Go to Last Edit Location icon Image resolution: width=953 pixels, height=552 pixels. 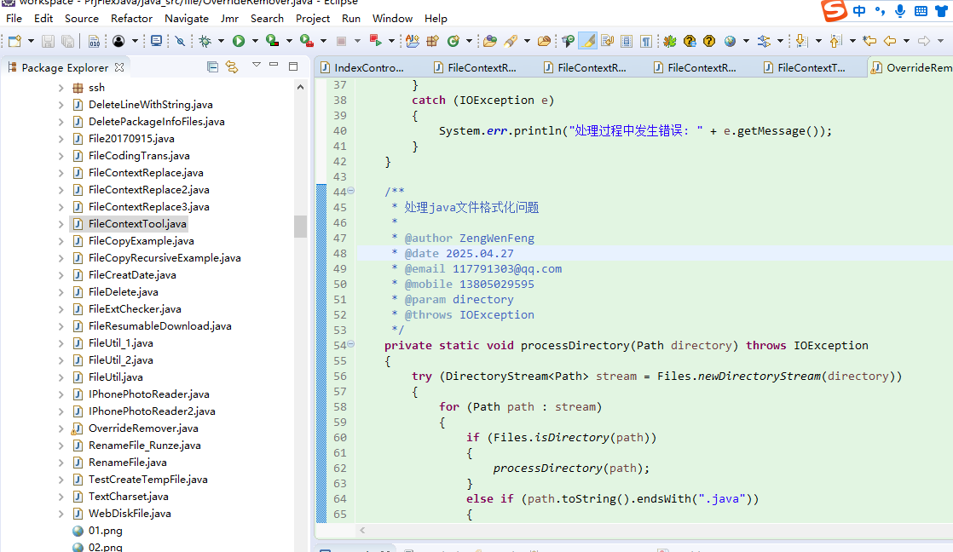[x=869, y=41]
